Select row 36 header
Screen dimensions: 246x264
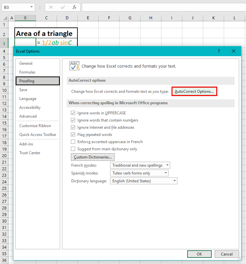[x=4, y=260]
